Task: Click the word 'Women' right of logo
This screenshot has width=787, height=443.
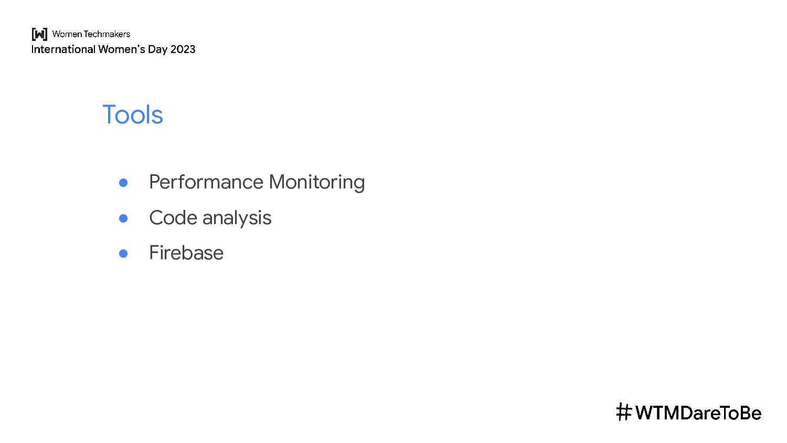Action: (67, 34)
